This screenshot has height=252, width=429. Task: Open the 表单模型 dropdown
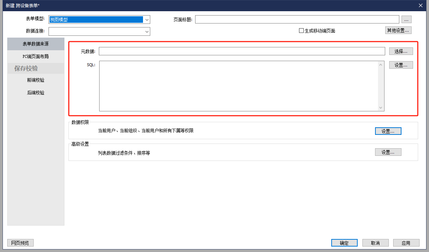[x=147, y=20]
